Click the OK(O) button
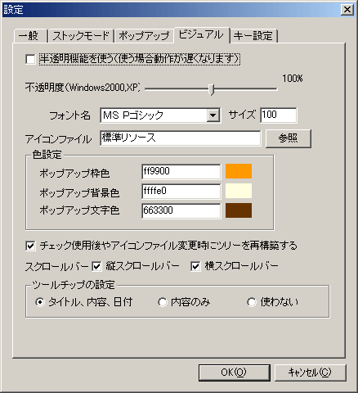Image resolution: width=358 pixels, height=393 pixels. click(x=235, y=373)
